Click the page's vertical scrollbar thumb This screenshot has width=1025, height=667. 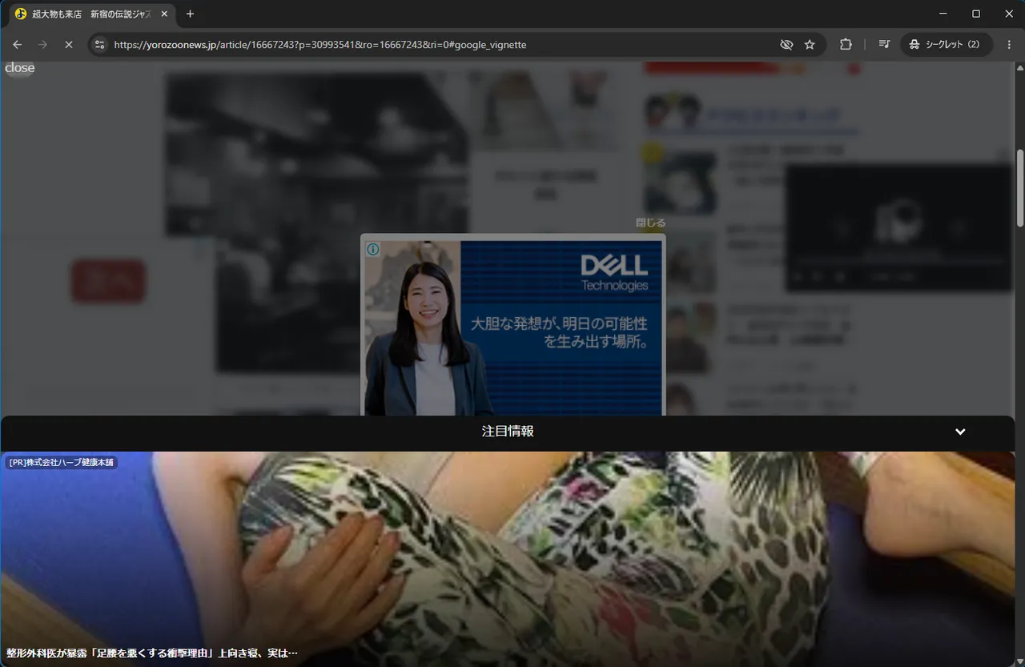click(1019, 188)
